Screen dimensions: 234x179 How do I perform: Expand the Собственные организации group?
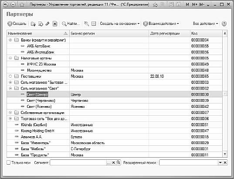pos(10,113)
